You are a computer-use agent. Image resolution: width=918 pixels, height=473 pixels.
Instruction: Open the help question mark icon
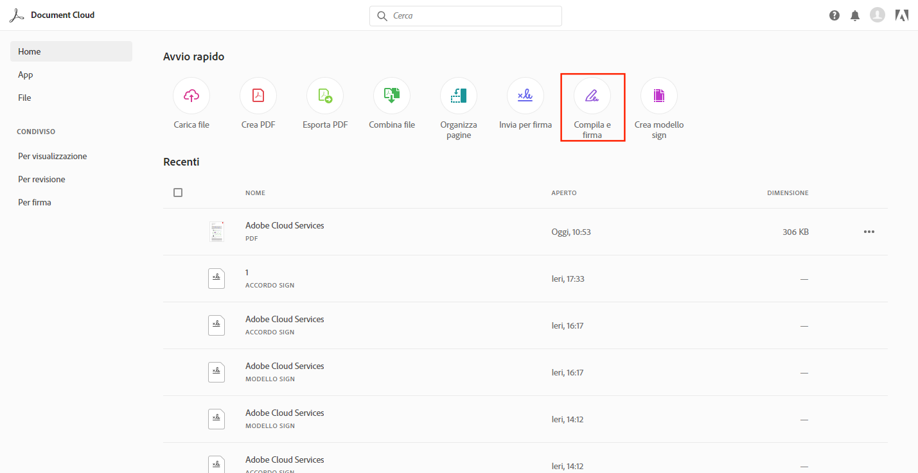coord(834,15)
